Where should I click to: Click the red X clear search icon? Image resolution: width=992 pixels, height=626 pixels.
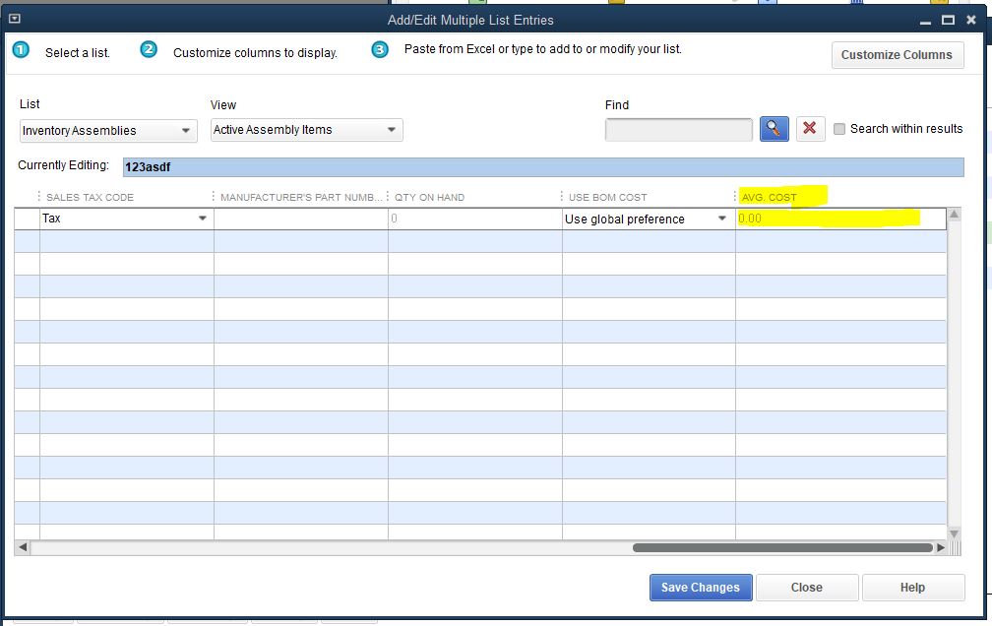click(810, 129)
